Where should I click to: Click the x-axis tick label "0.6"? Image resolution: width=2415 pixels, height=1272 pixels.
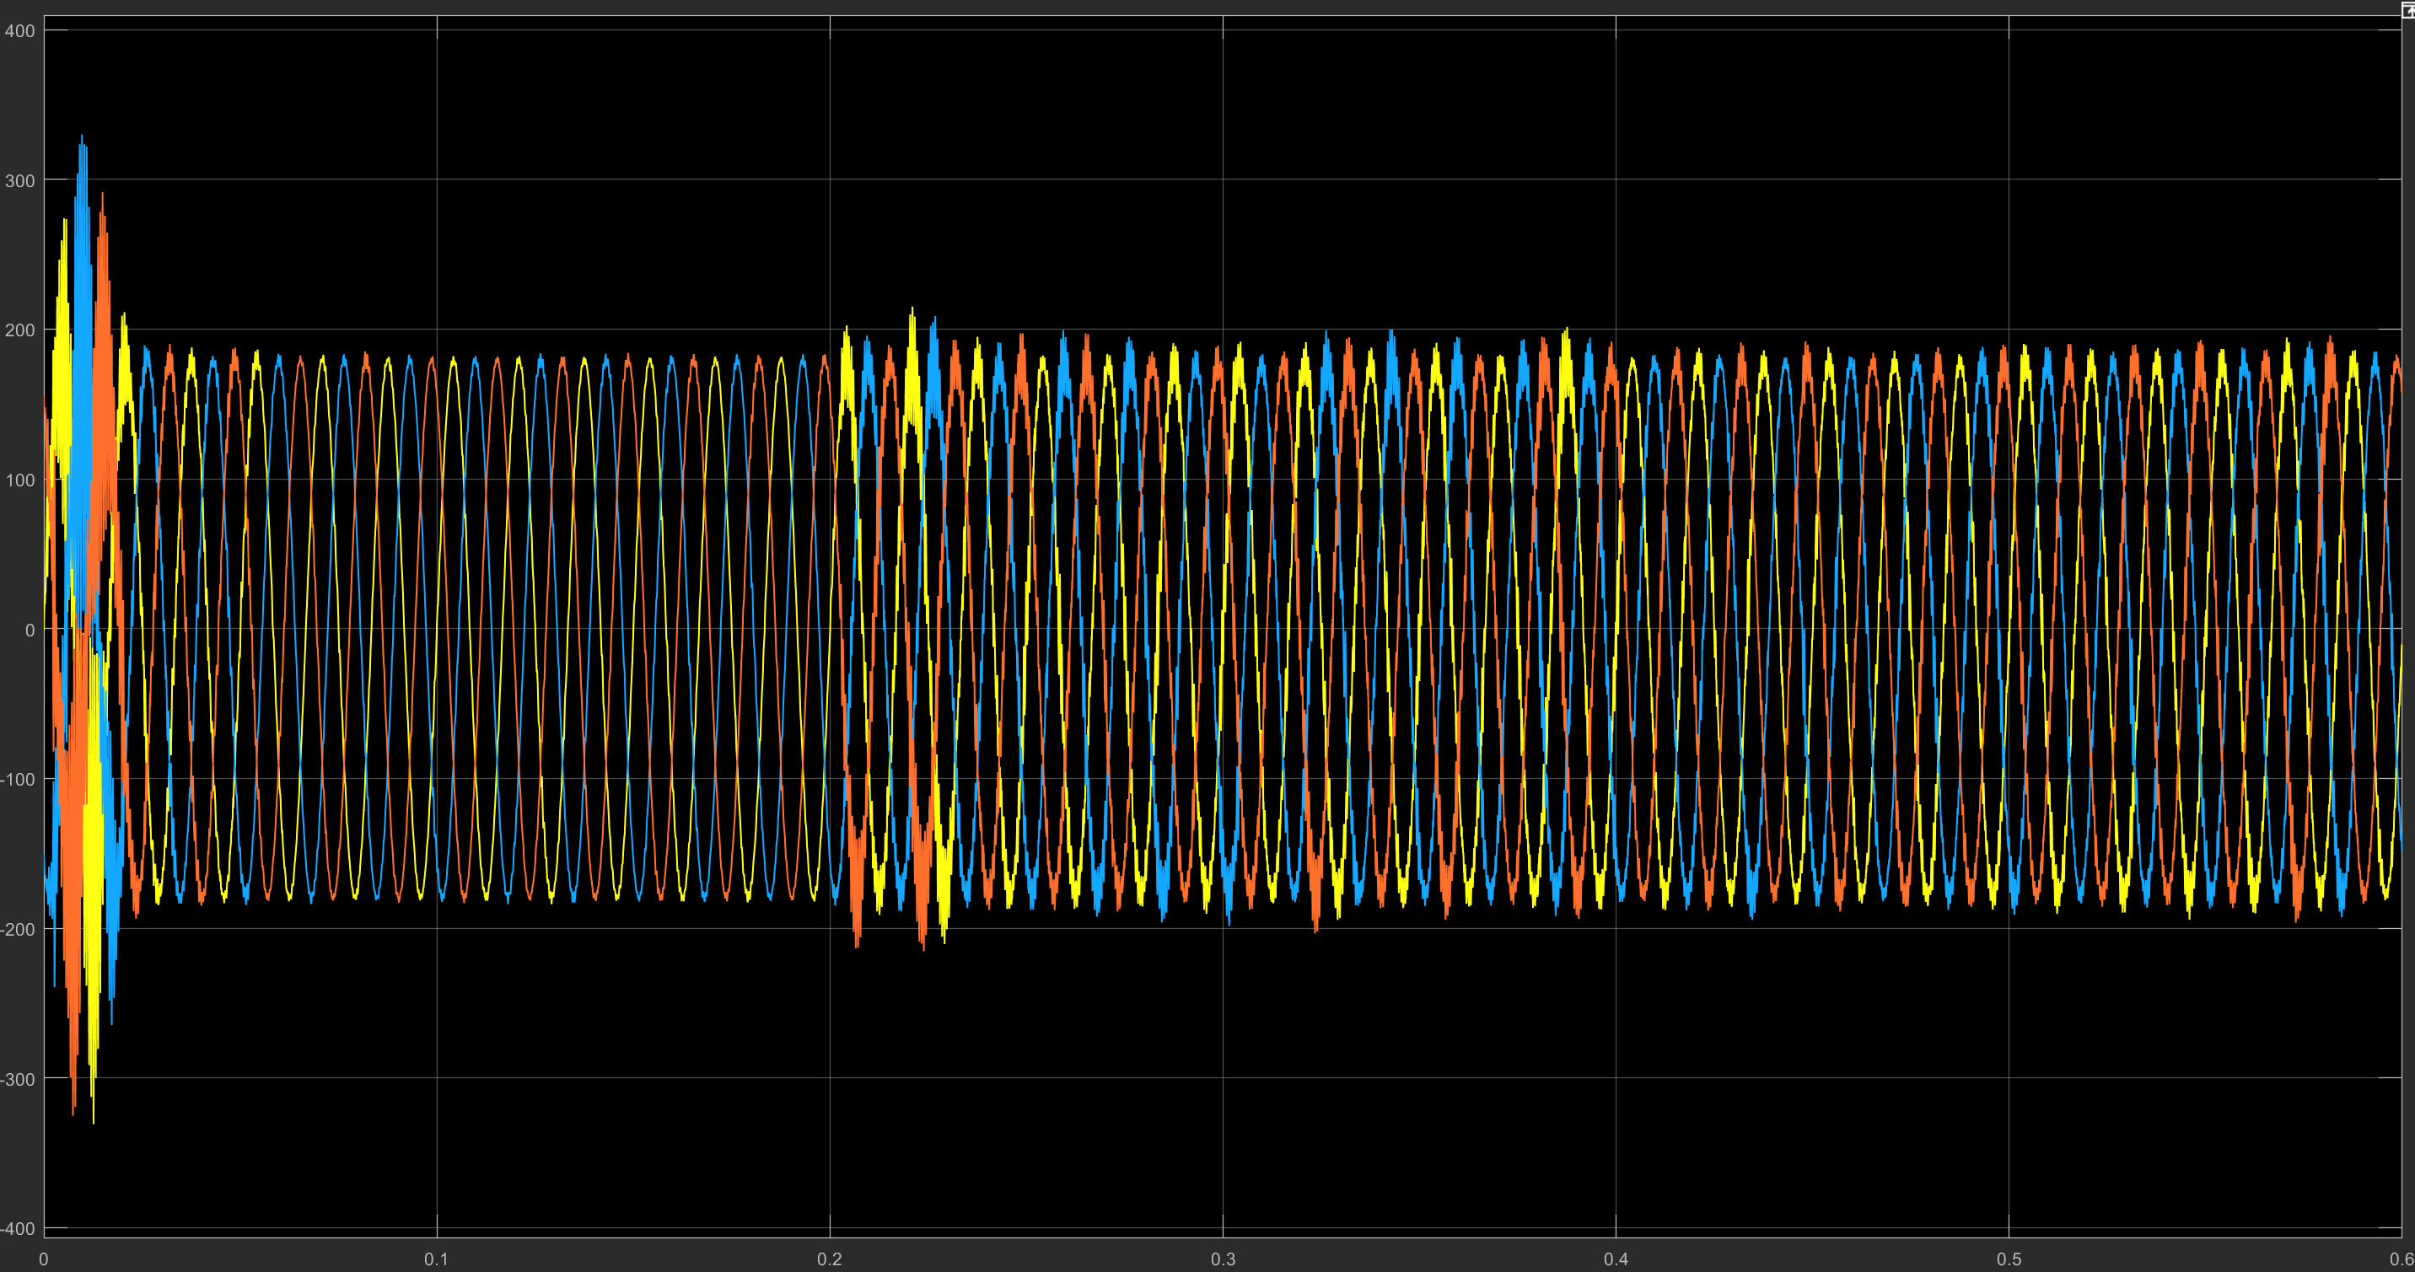2401,1259
